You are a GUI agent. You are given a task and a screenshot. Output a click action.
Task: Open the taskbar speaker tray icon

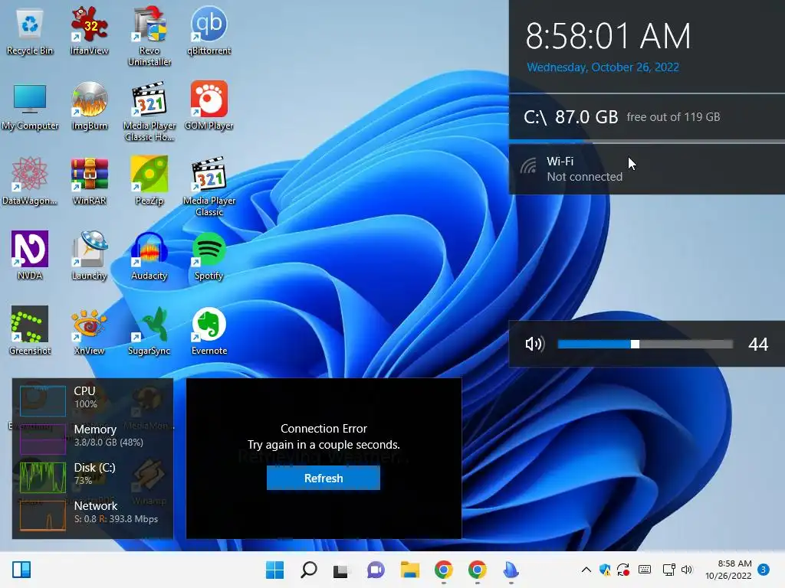click(686, 570)
